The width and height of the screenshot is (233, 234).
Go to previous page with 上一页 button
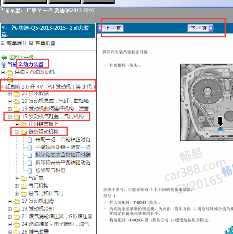[111, 28]
